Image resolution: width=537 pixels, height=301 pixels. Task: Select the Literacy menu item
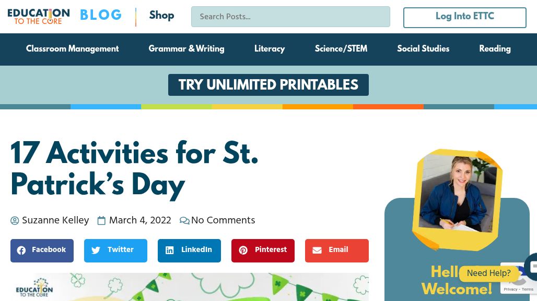pos(270,49)
